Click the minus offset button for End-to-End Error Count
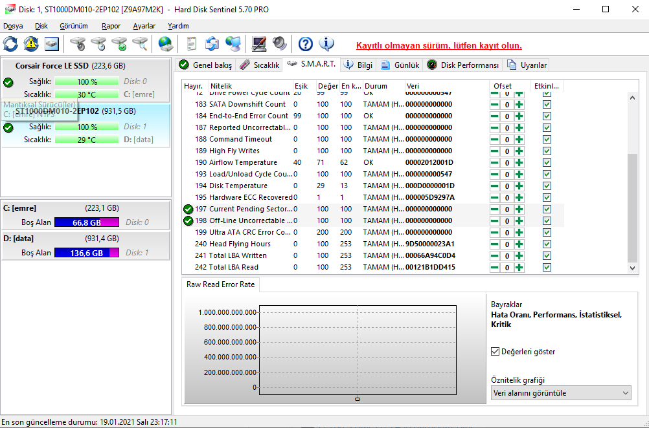 [495, 116]
